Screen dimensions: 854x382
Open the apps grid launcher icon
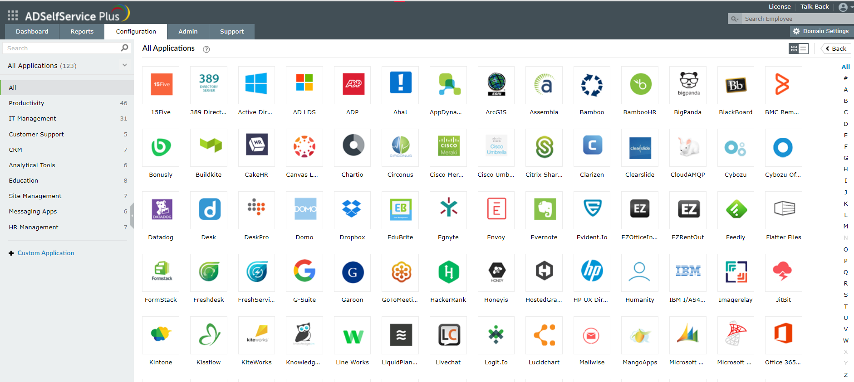13,16
